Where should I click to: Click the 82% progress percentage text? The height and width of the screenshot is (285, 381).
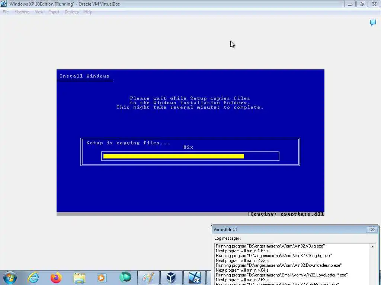[x=188, y=147]
